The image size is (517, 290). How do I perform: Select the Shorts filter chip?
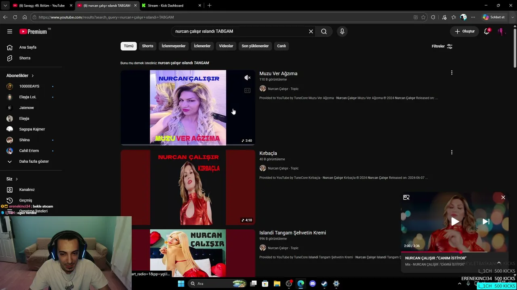point(147,46)
